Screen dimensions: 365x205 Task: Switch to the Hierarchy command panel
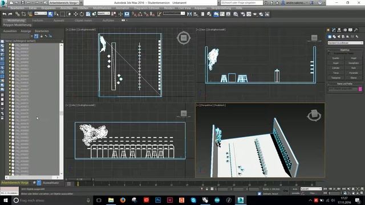(339, 30)
